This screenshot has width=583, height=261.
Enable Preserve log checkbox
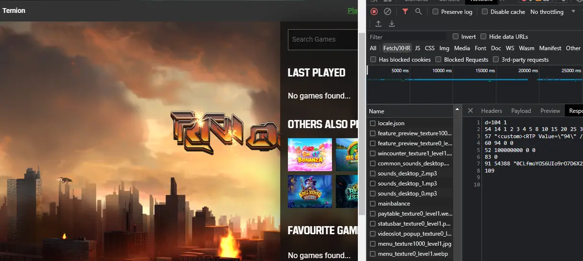435,11
